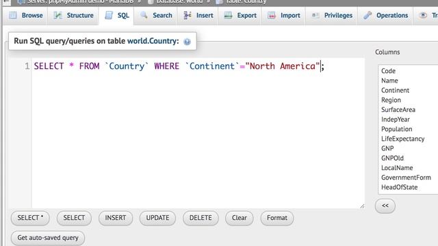Click the Structure tab icon
This screenshot has width=438, height=246.
click(x=57, y=15)
